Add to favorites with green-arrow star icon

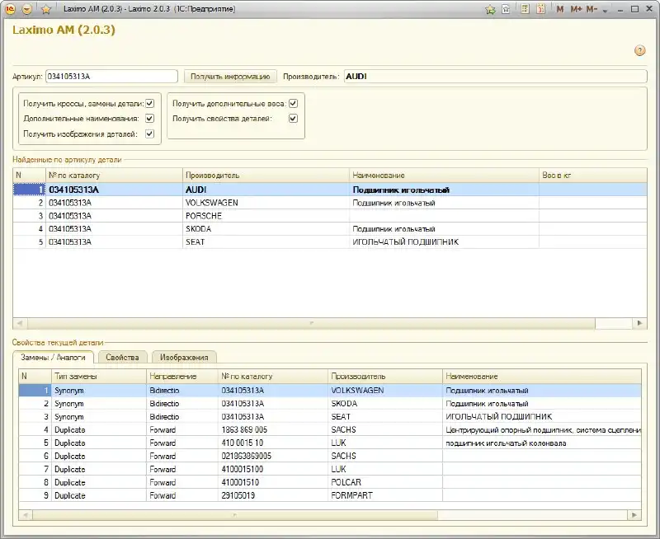point(490,9)
